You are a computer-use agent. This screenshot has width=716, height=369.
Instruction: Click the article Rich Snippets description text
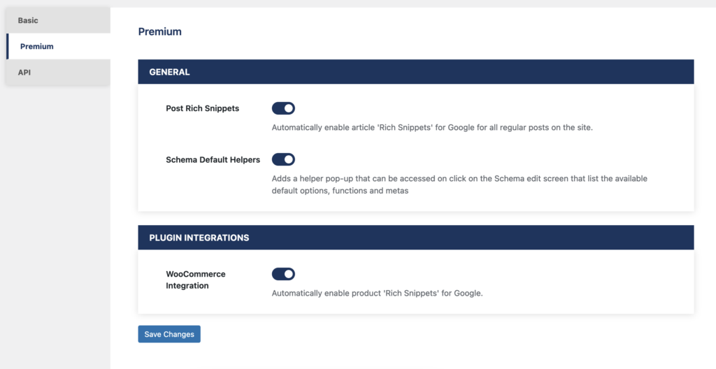click(x=432, y=127)
